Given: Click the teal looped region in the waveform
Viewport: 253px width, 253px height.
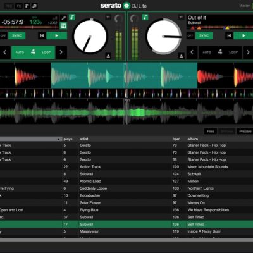Looking at the screenshot, I should (124, 75).
